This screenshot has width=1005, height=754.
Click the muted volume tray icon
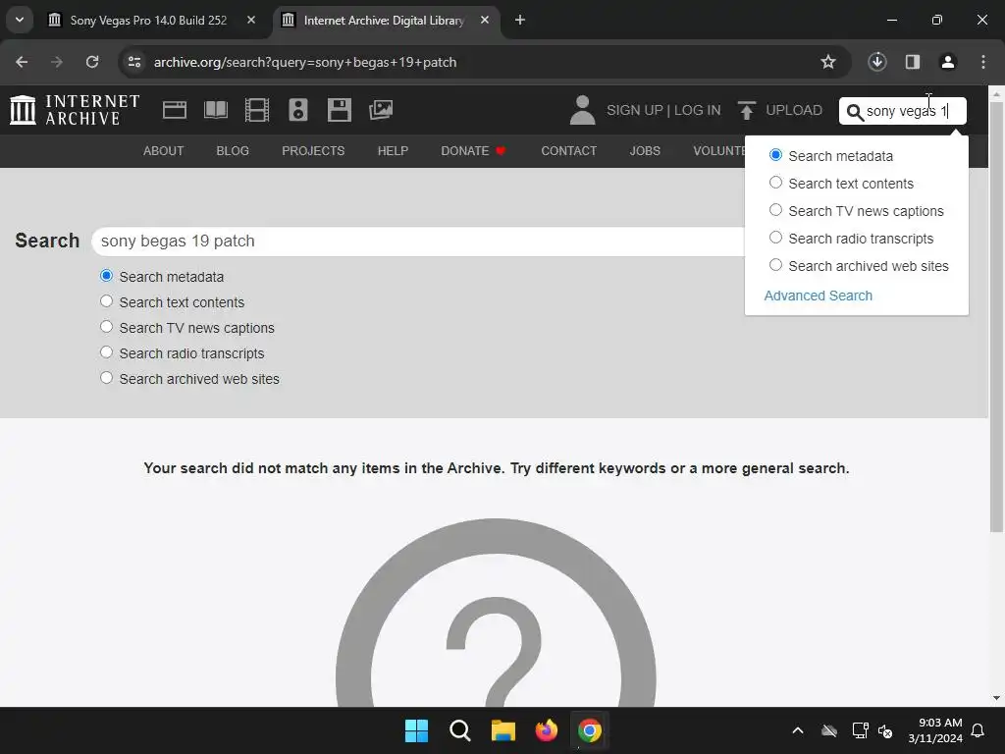coord(885,730)
